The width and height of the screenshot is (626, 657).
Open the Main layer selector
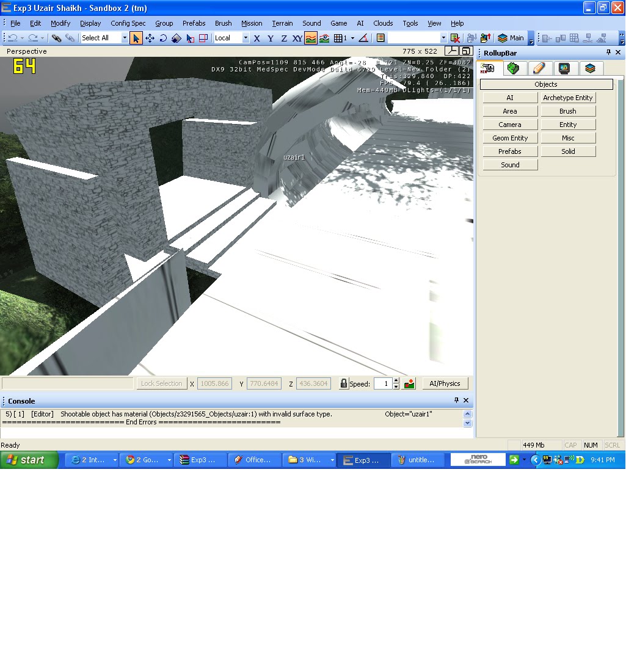point(511,38)
